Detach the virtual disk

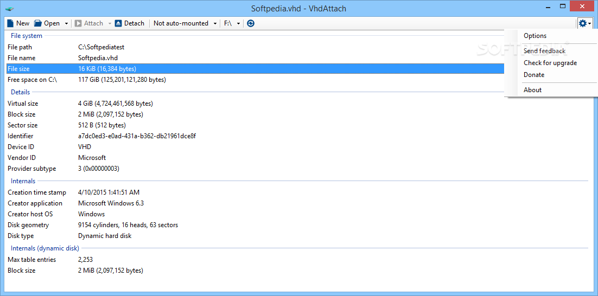tap(129, 23)
